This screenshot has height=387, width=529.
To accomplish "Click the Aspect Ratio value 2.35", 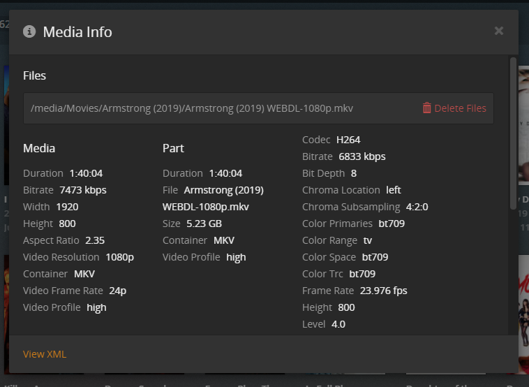I will point(95,240).
